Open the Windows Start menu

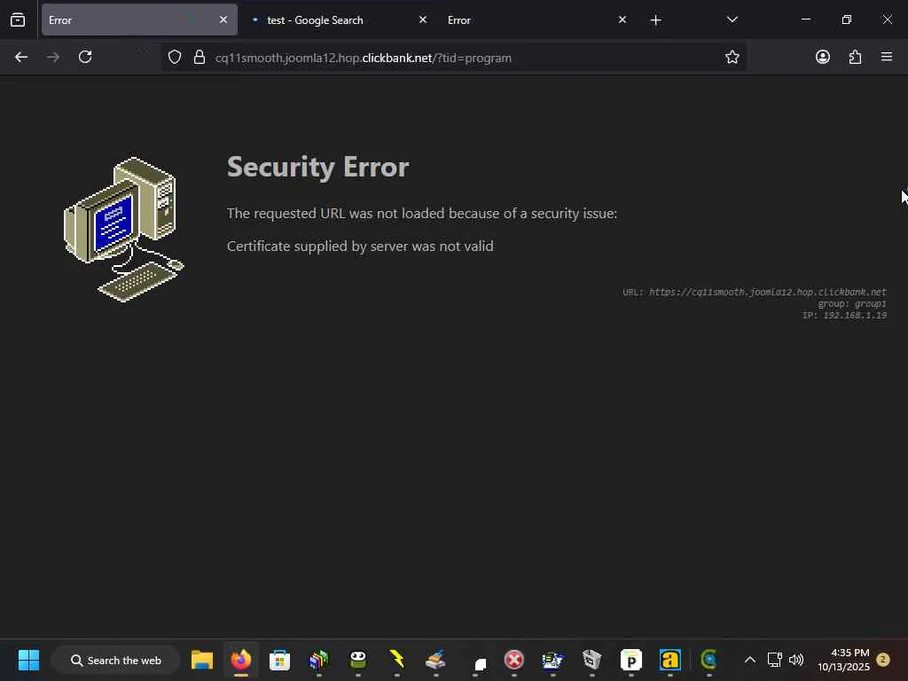28,660
